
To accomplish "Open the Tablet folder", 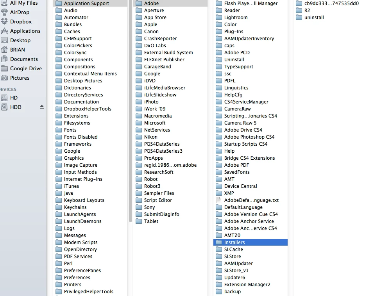I will coord(170,221).
